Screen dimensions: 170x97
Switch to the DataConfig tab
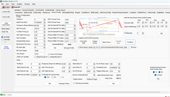tap(37, 12)
